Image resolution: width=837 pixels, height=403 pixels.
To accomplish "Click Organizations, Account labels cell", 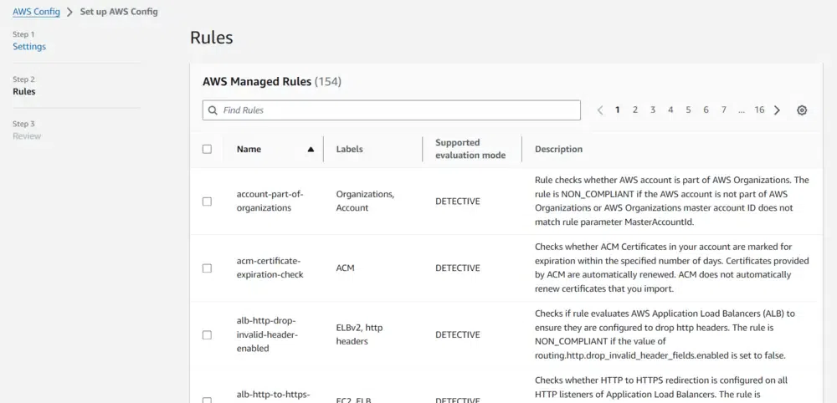I will tap(365, 201).
